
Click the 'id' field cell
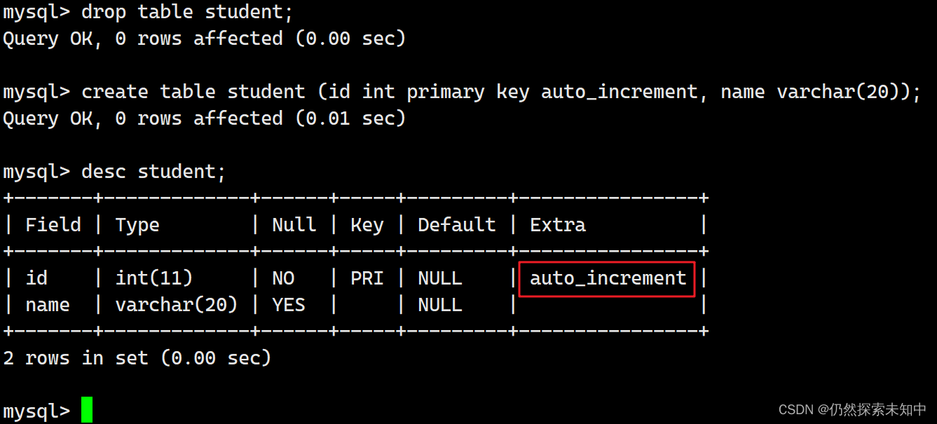(x=36, y=278)
